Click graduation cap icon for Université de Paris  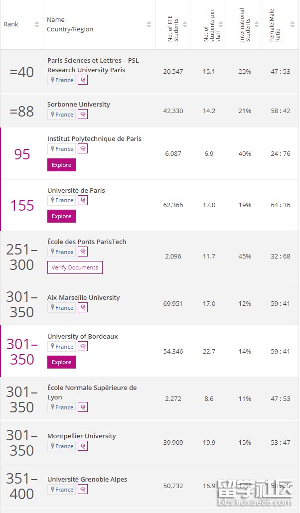point(83,200)
